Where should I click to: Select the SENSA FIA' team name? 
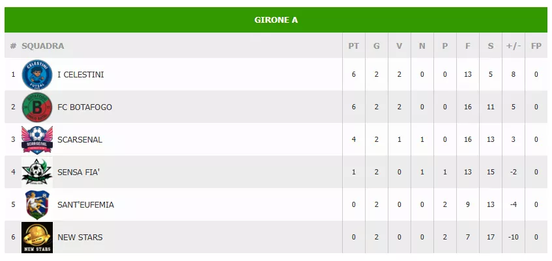coord(80,172)
